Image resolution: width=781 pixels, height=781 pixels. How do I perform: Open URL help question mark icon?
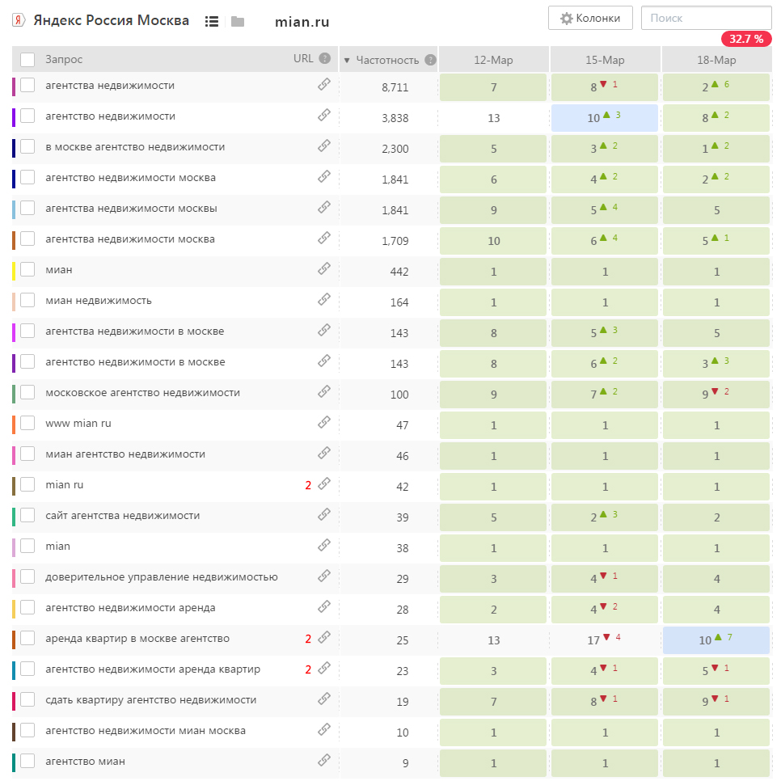tap(325, 58)
